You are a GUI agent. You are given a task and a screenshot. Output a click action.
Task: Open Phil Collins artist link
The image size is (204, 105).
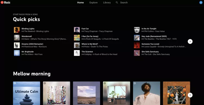[x=149, y=31]
